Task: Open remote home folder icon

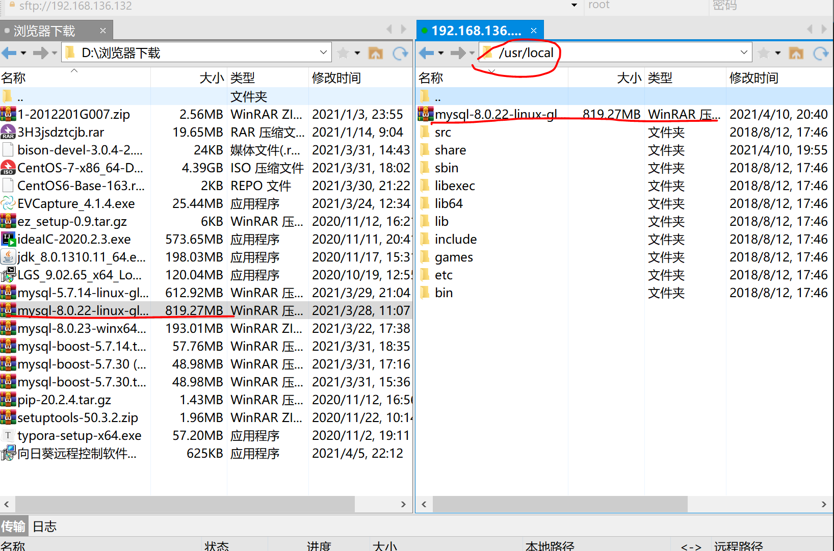Action: [796, 53]
